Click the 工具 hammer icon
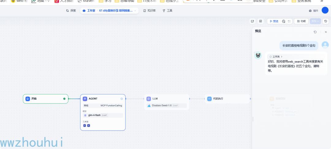This screenshot has width=331, height=149. [164, 11]
